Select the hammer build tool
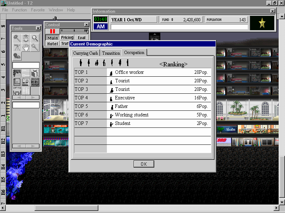Viewport: 285px width, 213px height. point(17,38)
